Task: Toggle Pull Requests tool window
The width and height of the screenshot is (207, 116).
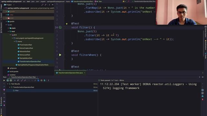Action: (1, 28)
